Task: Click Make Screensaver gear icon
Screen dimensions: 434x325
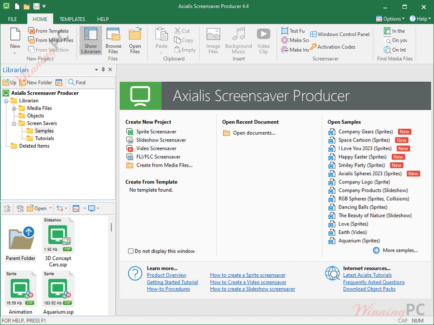Action: point(285,40)
